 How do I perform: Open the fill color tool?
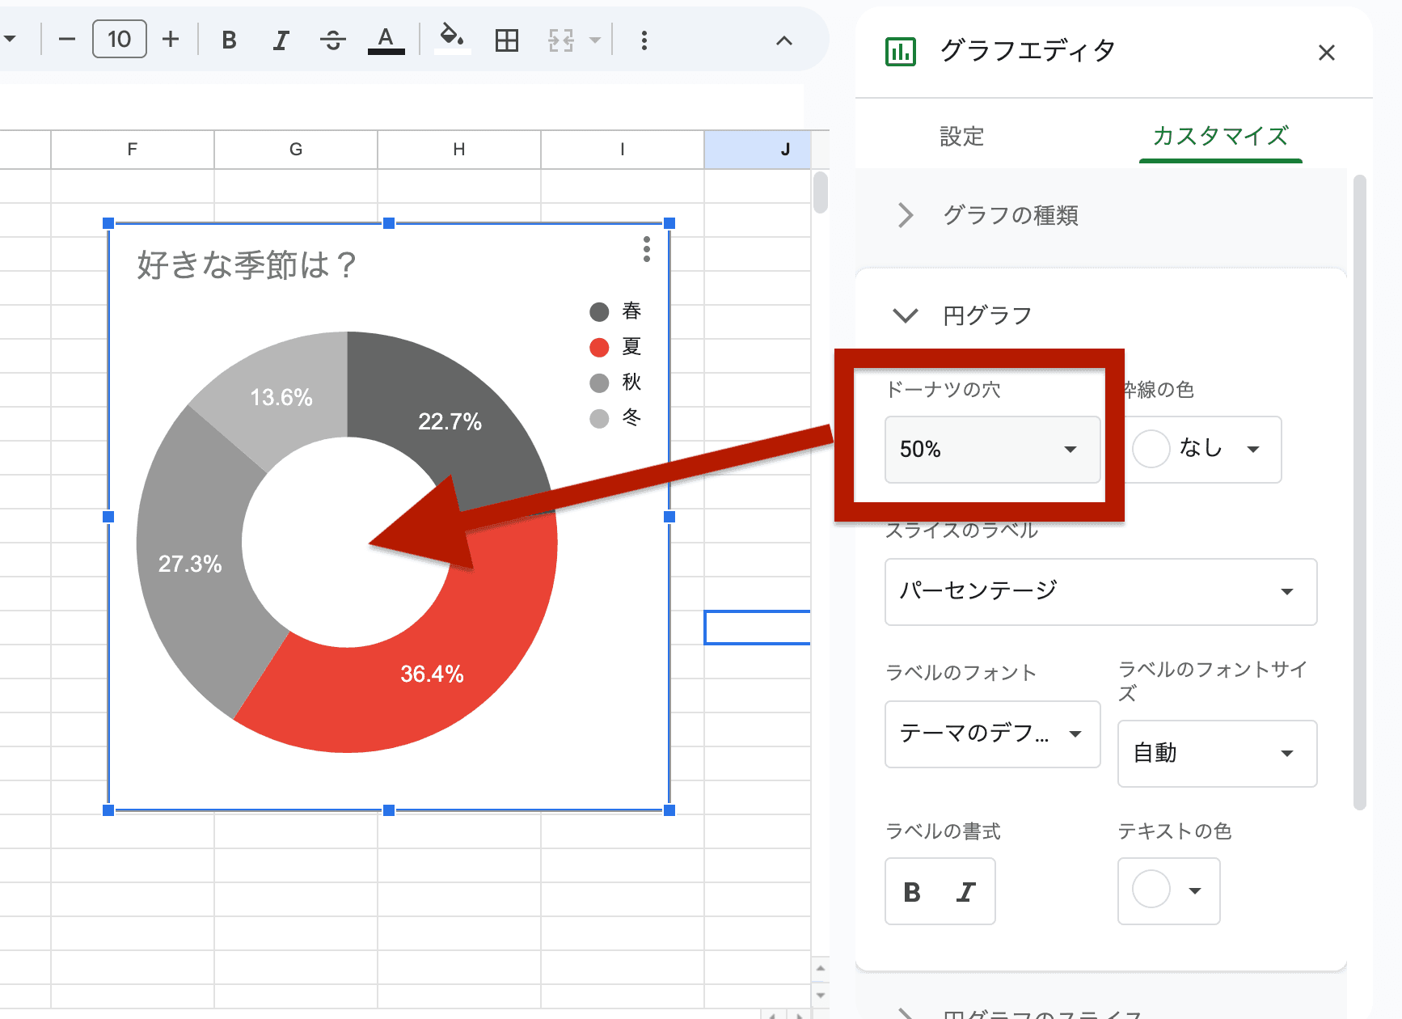coord(451,39)
